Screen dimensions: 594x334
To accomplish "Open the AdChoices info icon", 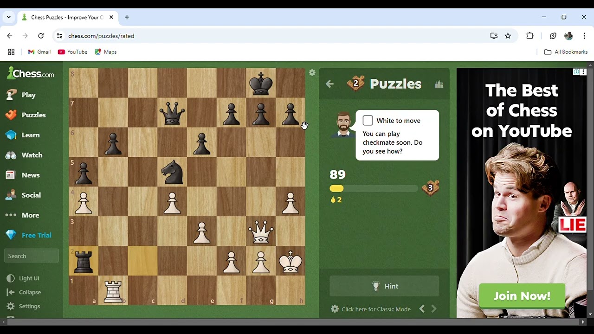I will (x=576, y=72).
